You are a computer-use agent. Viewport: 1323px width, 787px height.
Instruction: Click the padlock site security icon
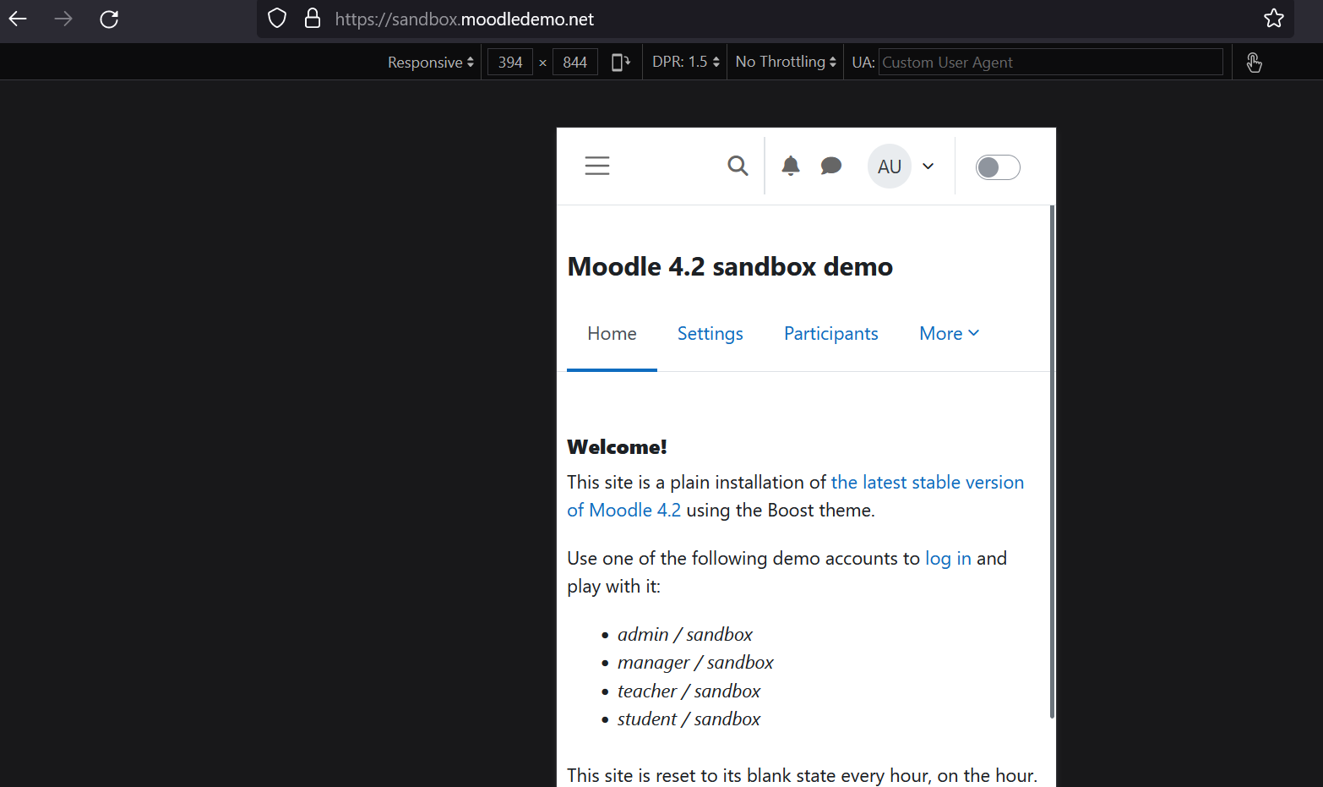click(313, 19)
